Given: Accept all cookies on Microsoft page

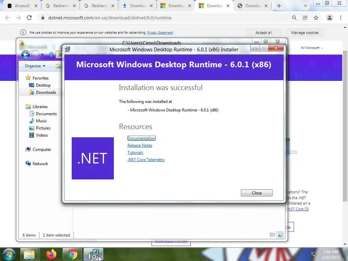Looking at the screenshot, I should coord(263,33).
